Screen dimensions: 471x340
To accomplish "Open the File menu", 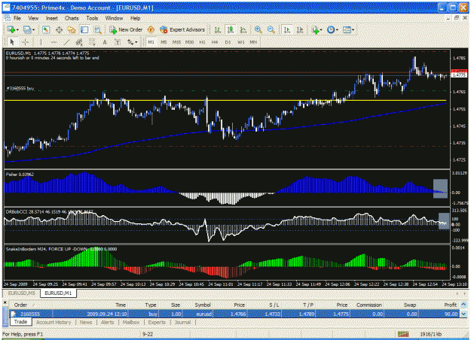I will click(x=17, y=18).
